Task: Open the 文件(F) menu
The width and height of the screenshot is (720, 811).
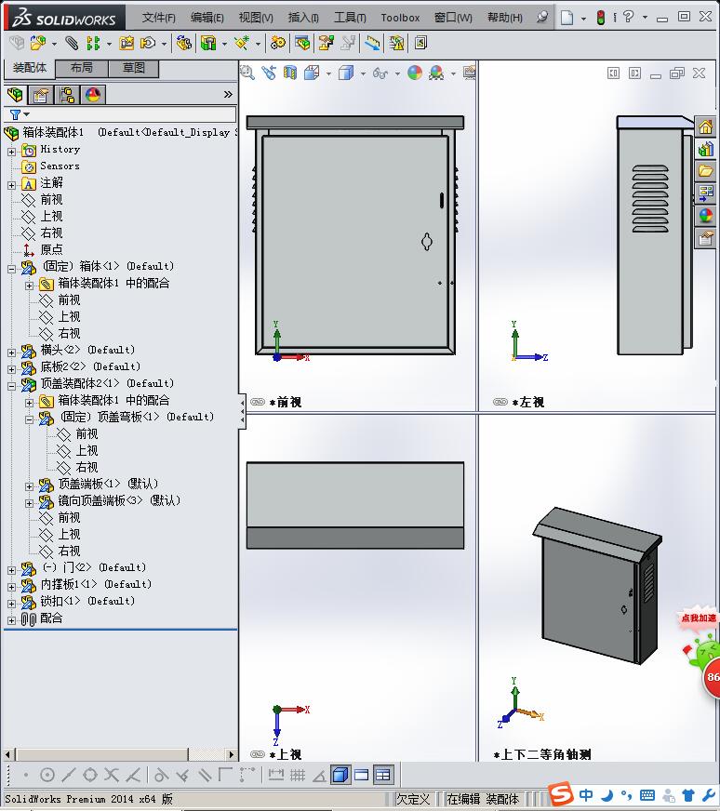Action: 159,18
